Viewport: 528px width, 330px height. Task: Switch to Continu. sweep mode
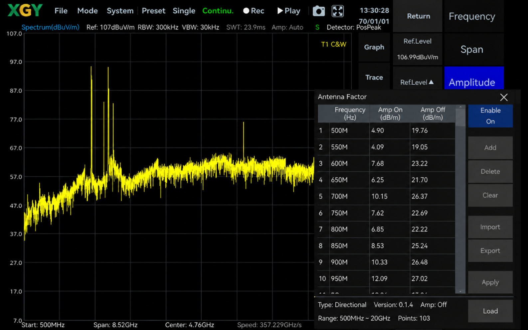pyautogui.click(x=218, y=11)
